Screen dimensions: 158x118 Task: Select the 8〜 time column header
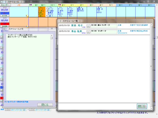point(140,5)
